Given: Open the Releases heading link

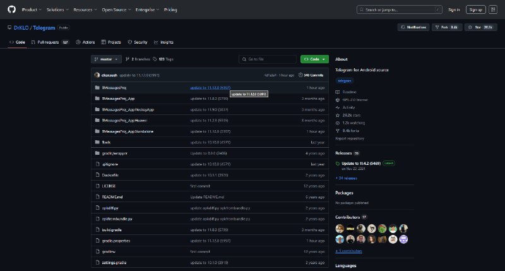Looking at the screenshot, I should click(x=347, y=154).
